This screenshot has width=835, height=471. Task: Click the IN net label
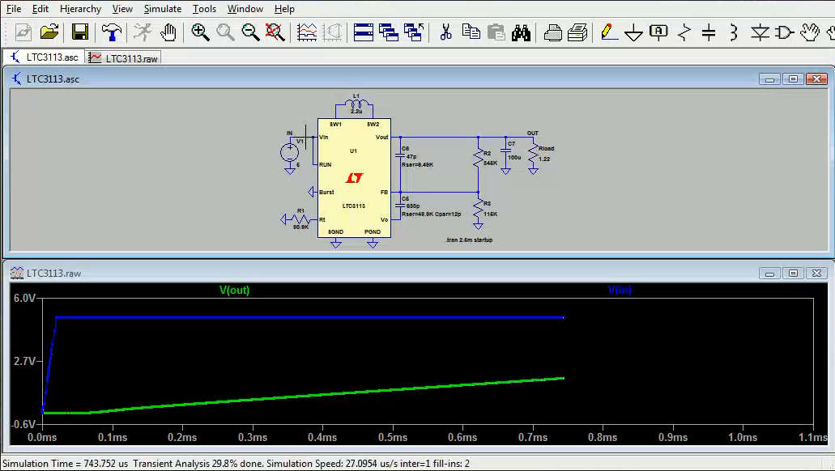(x=289, y=133)
